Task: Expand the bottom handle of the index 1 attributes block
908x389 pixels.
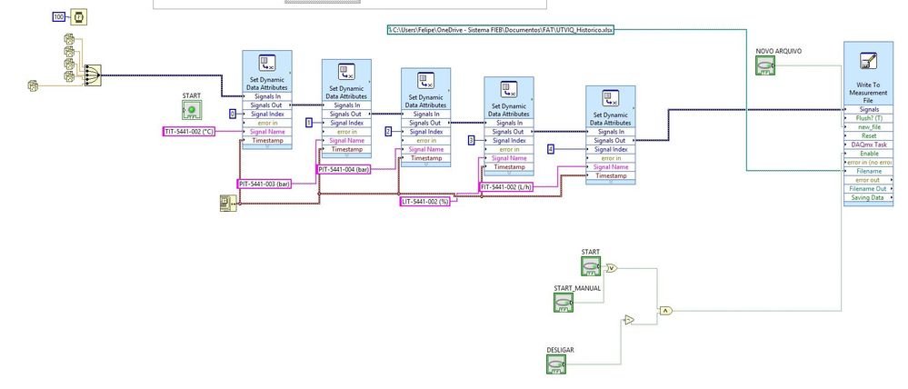Action: click(x=347, y=155)
